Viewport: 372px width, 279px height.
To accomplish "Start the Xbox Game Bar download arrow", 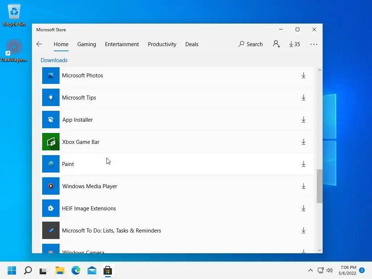I will pyautogui.click(x=303, y=142).
